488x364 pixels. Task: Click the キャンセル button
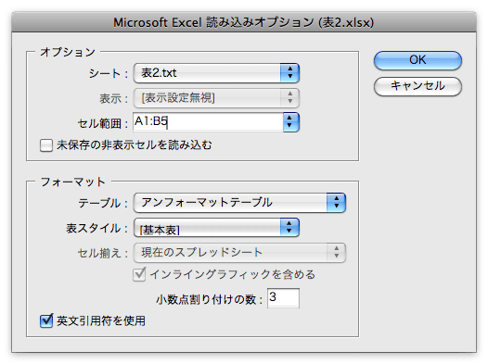click(x=417, y=86)
